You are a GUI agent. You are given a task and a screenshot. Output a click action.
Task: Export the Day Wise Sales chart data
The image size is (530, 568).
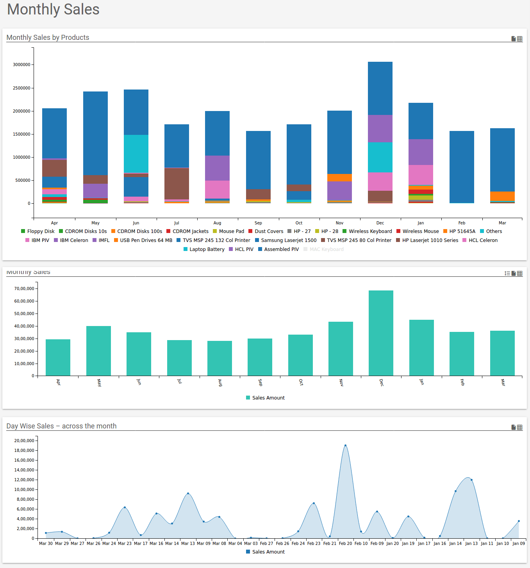coord(513,428)
